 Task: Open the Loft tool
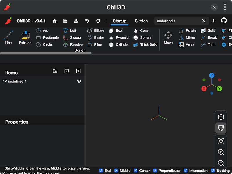pyautogui.click(x=70, y=31)
